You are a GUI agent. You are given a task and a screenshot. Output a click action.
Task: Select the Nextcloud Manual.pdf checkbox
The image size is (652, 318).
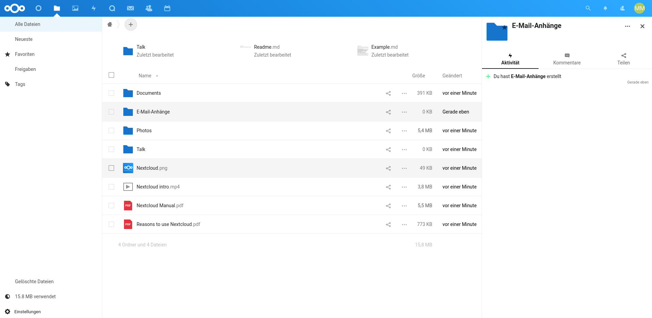(x=111, y=206)
